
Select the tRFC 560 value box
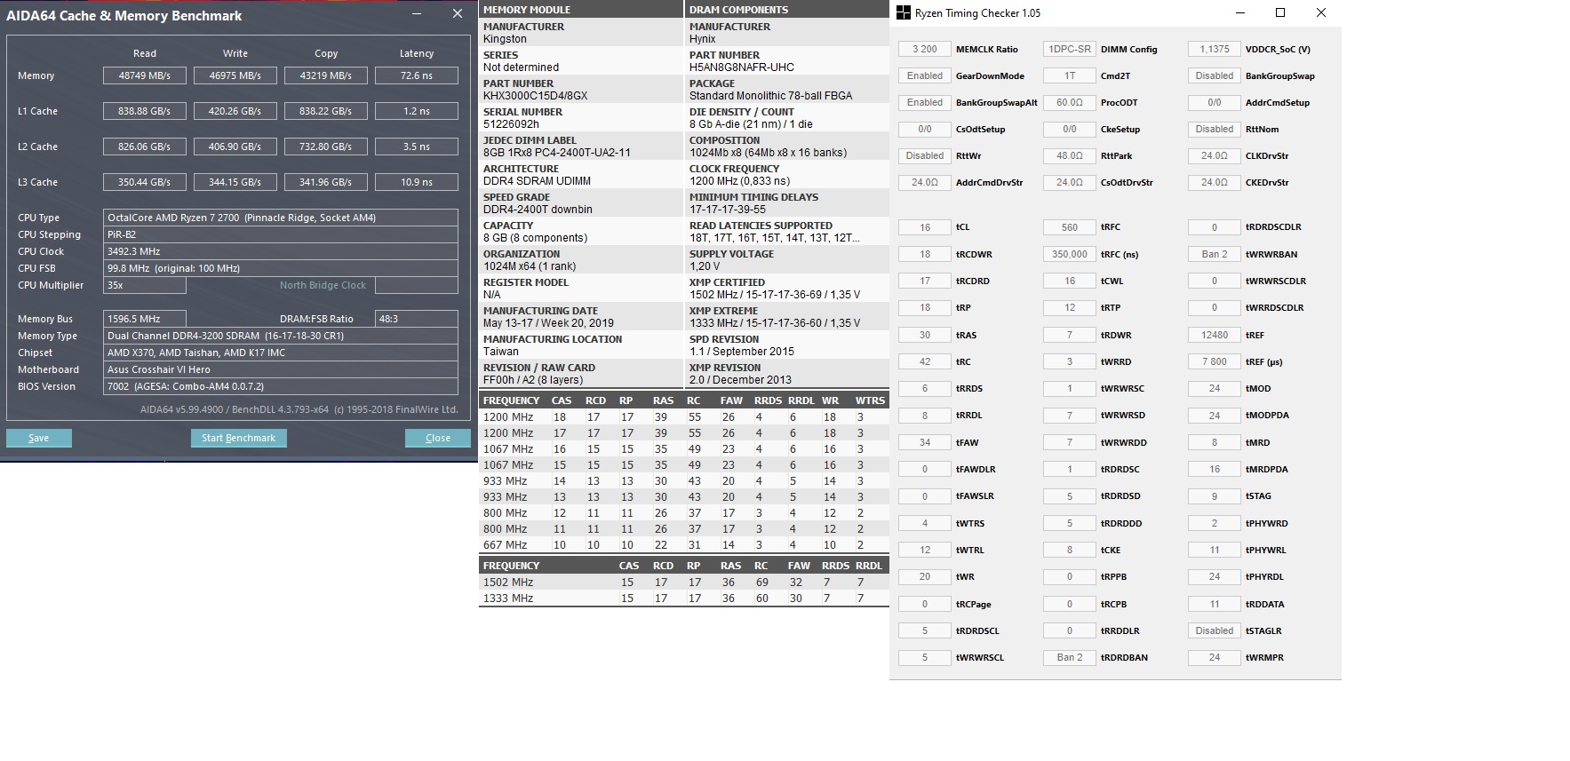pyautogui.click(x=1070, y=227)
